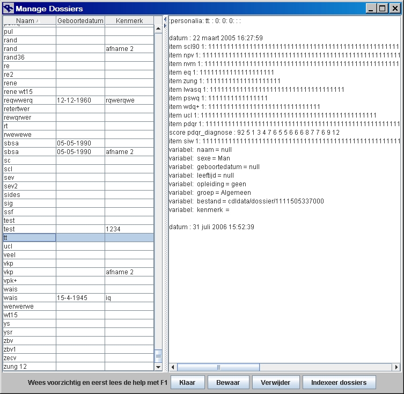This screenshot has width=404, height=394.
Task: Click the Manage Dossiers title bar app icon
Action: [x=8, y=9]
